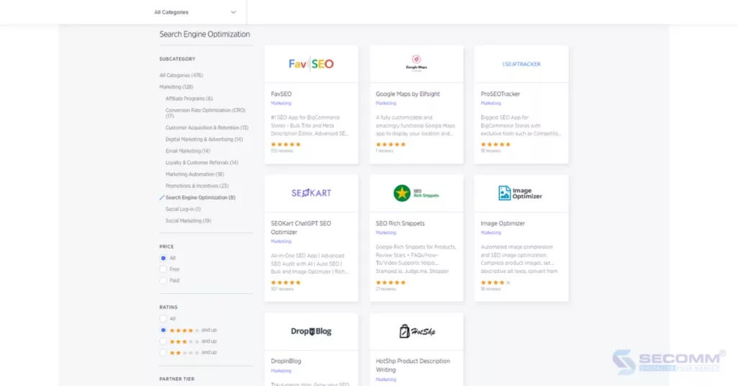Select the Free price radio button
The height and width of the screenshot is (386, 737).
(x=163, y=269)
